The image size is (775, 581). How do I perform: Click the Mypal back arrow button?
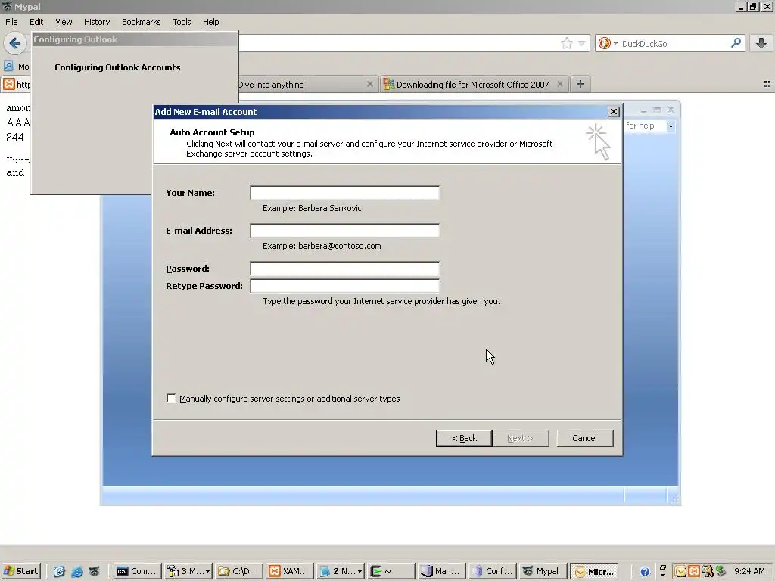15,43
